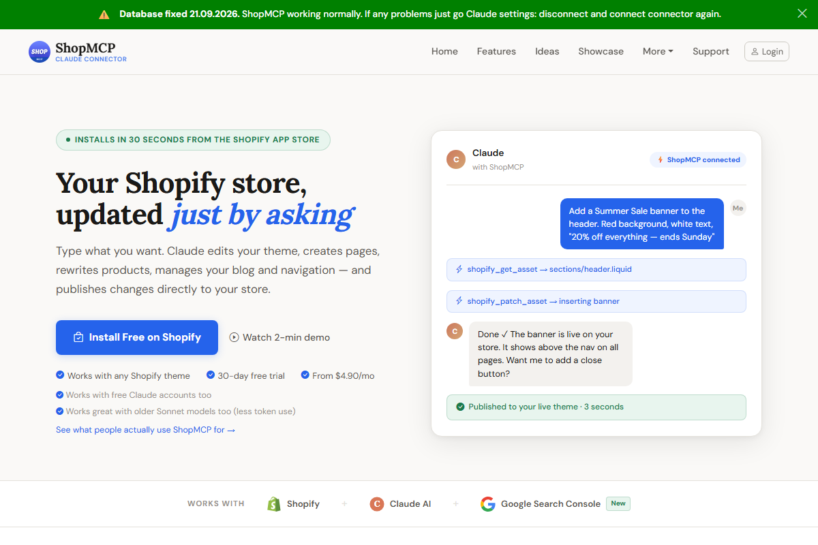The image size is (818, 545).
Task: Click the 'New' badge beside Google Search Console
Action: [x=618, y=503]
